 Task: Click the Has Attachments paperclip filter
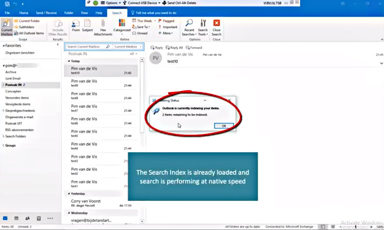pos(103,28)
